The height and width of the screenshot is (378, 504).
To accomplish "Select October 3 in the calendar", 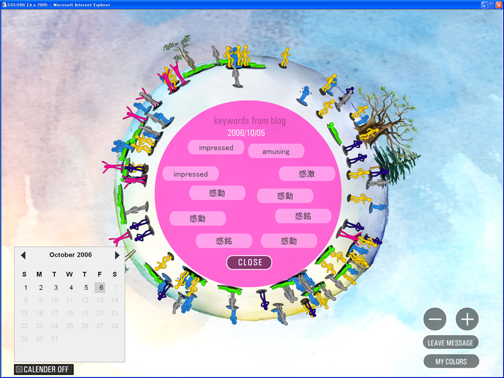I will 56,287.
